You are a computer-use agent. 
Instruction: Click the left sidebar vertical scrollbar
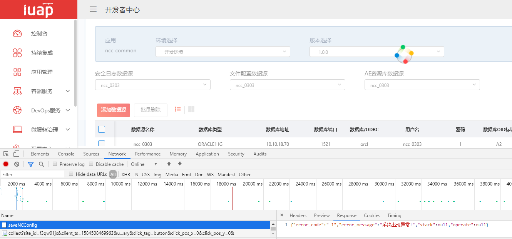(75, 63)
